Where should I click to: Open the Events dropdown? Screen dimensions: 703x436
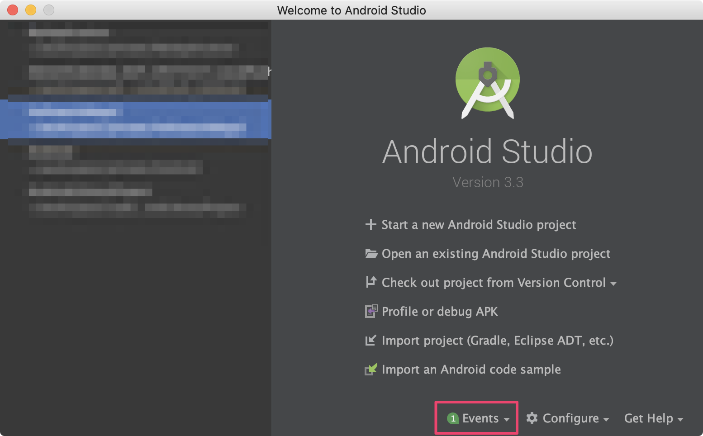[478, 418]
